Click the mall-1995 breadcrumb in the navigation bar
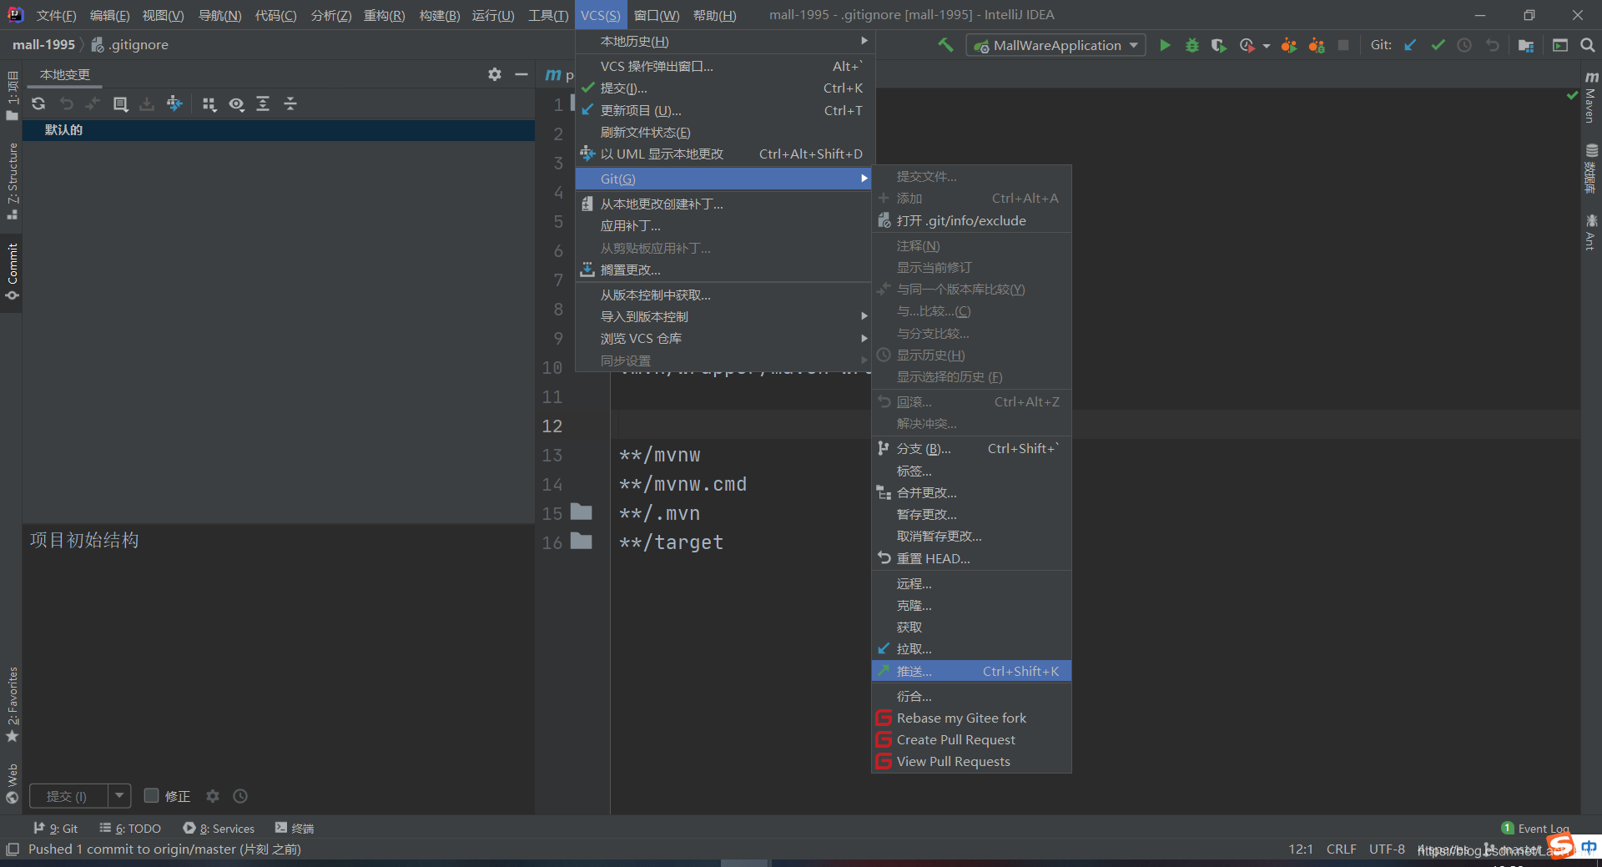 click(x=43, y=44)
